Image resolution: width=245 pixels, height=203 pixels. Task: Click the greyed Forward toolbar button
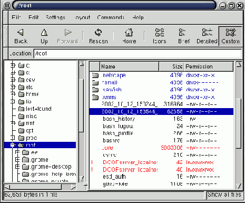coord(67,36)
